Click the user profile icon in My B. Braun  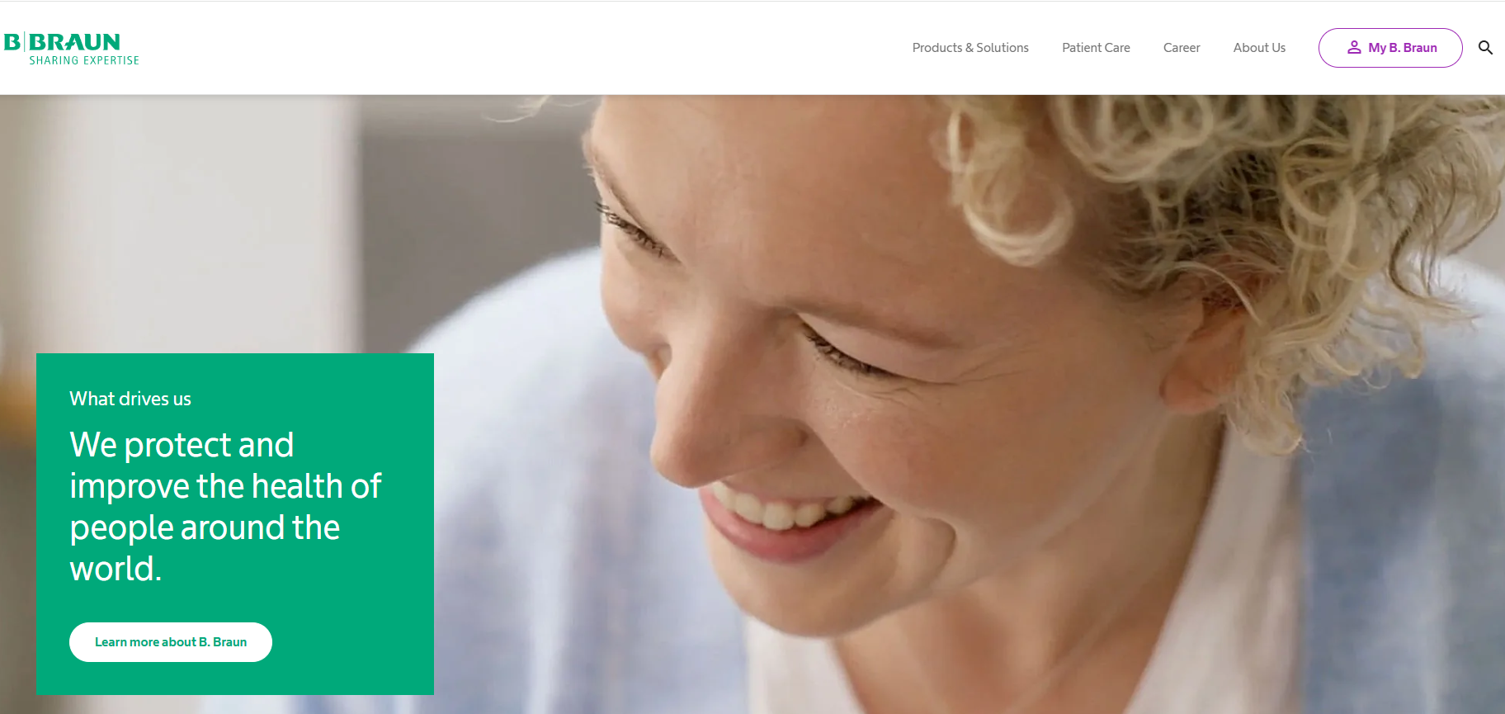tap(1354, 48)
